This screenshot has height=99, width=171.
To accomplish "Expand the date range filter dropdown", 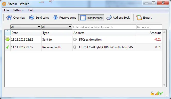I will [26, 27].
